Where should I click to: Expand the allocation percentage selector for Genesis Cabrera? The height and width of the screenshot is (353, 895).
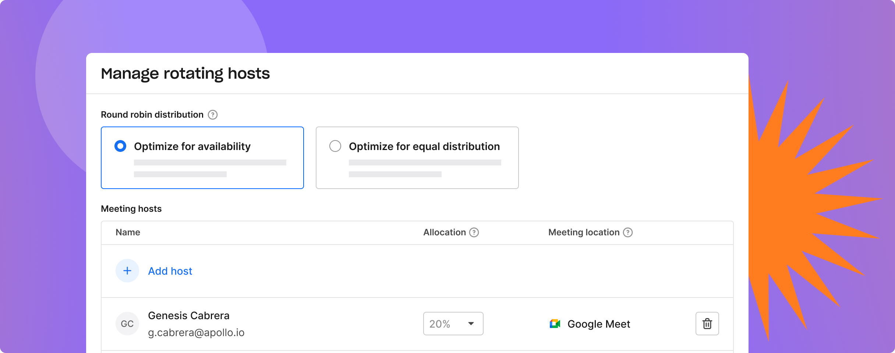pos(453,324)
